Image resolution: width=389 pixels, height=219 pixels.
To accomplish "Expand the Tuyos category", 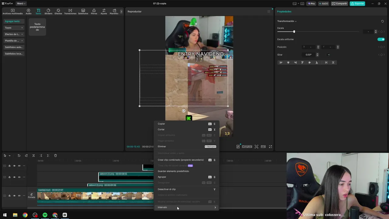I will (14, 28).
